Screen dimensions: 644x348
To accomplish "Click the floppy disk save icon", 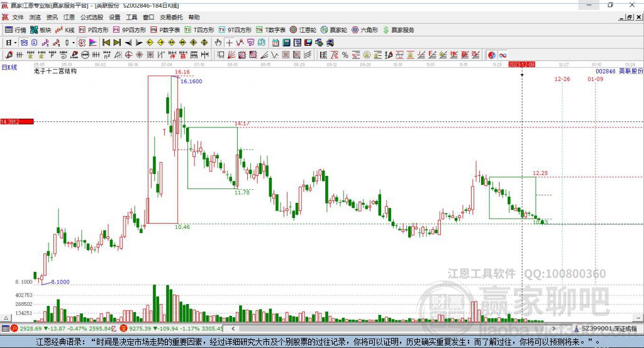I will tap(308, 43).
